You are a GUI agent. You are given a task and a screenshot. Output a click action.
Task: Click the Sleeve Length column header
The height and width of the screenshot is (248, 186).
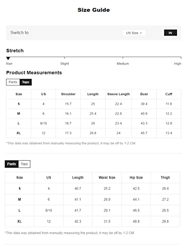point(119,94)
